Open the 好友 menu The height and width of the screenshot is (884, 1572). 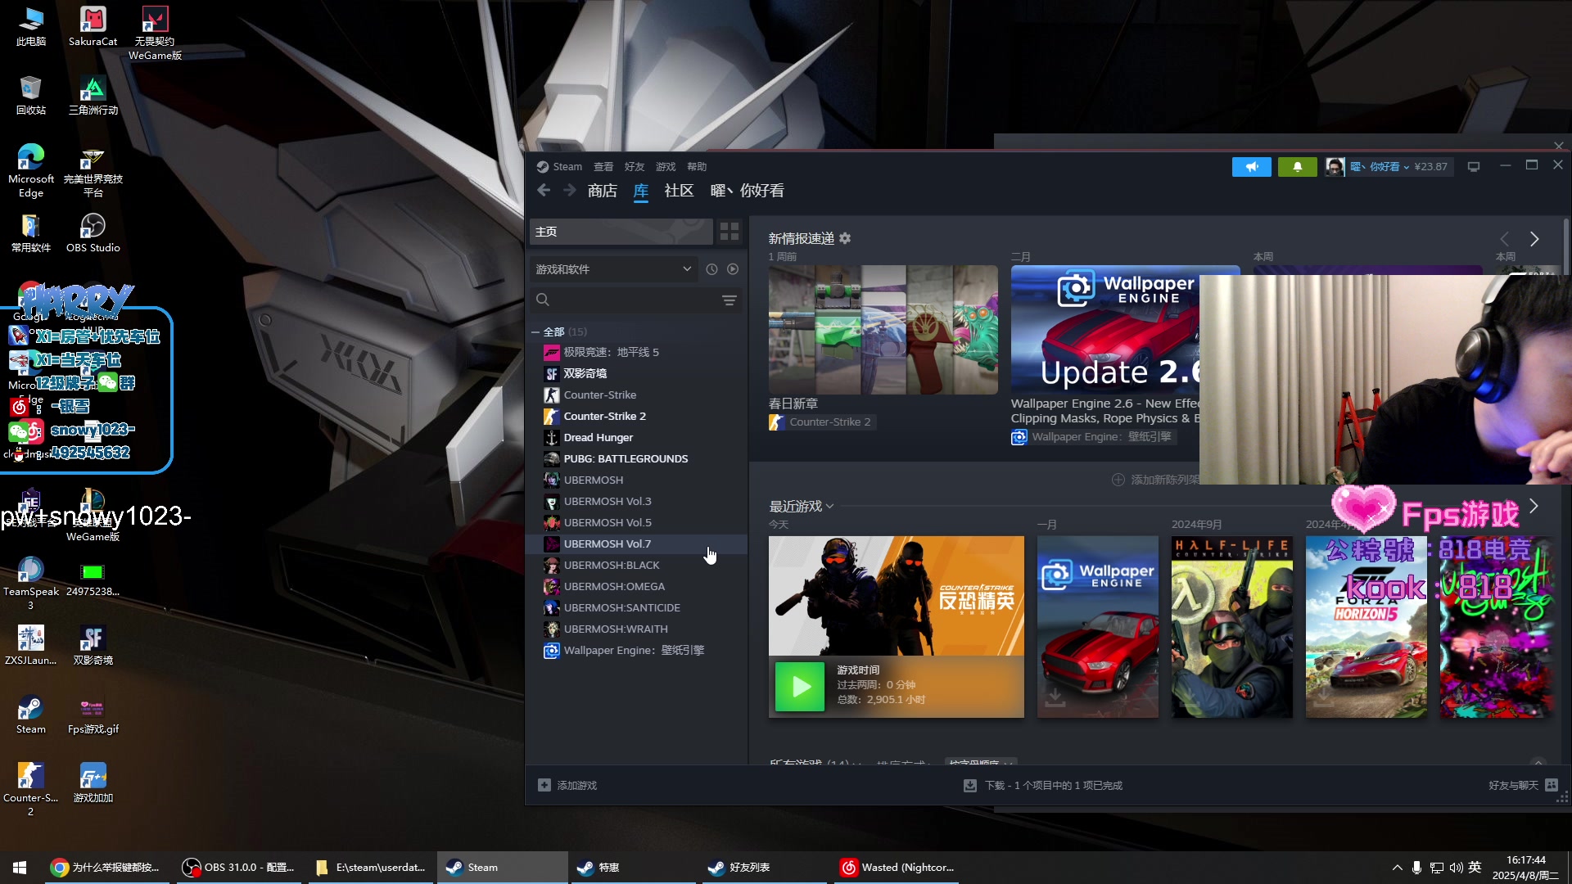point(635,167)
